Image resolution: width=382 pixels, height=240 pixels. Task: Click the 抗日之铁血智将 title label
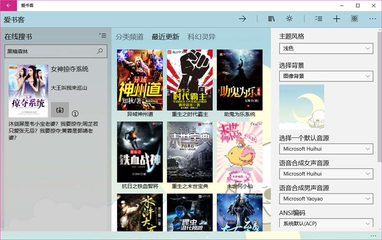click(140, 186)
